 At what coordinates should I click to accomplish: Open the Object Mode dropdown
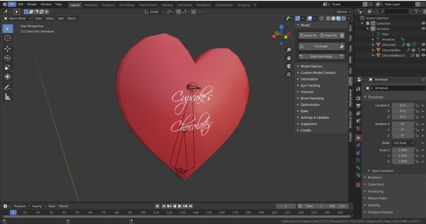tap(17, 18)
